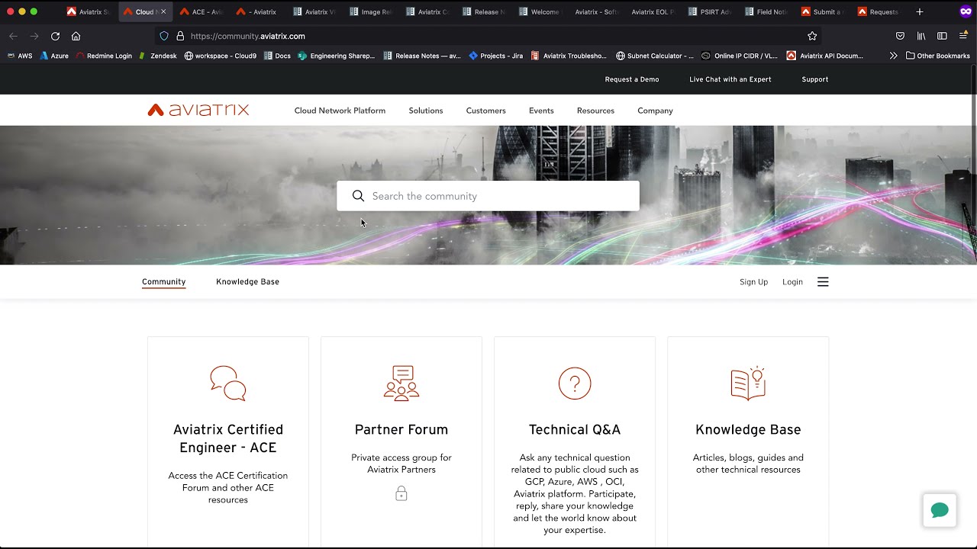The width and height of the screenshot is (977, 549).
Task: Open the browser library icon
Action: (921, 36)
